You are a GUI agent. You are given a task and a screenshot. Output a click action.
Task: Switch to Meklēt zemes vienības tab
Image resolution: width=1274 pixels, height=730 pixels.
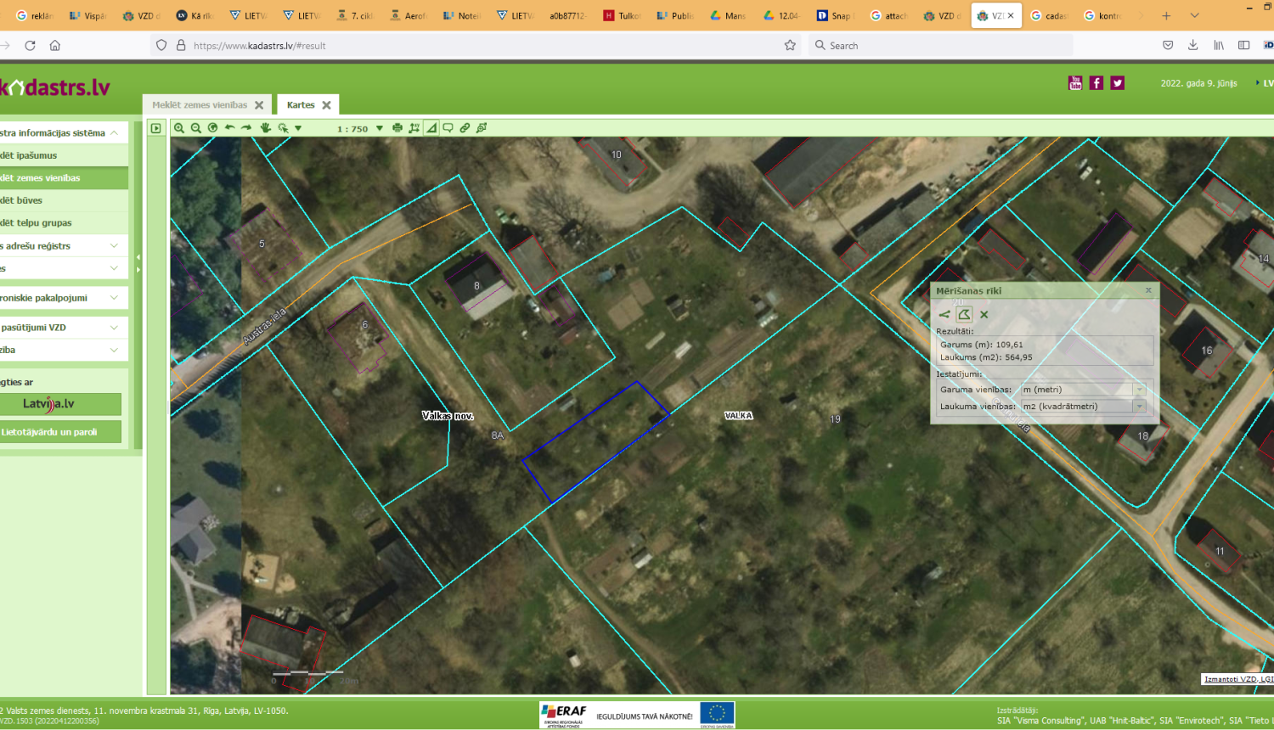(200, 105)
